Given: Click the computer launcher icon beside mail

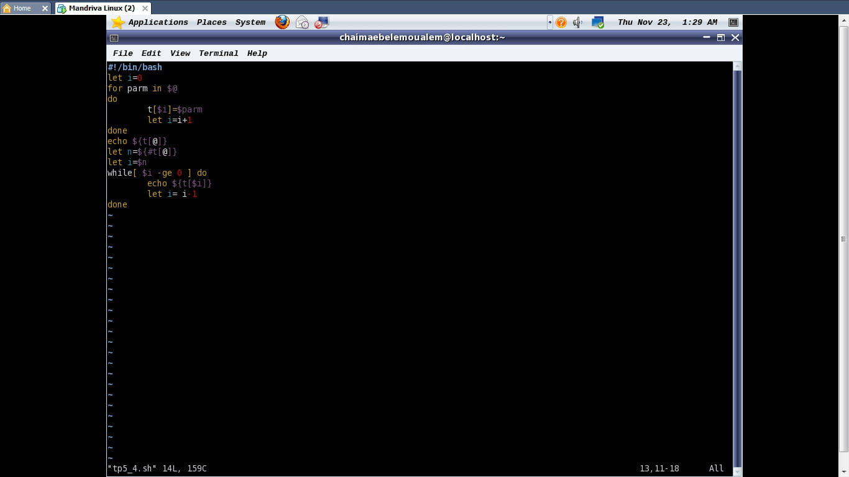Looking at the screenshot, I should click(321, 22).
